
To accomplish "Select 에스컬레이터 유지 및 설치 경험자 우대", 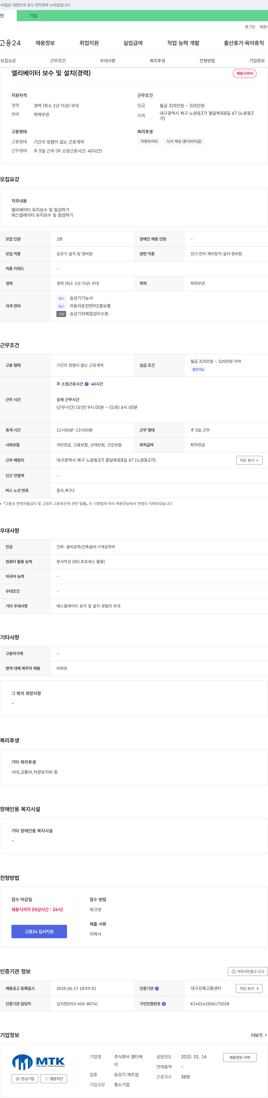I will tap(88, 606).
